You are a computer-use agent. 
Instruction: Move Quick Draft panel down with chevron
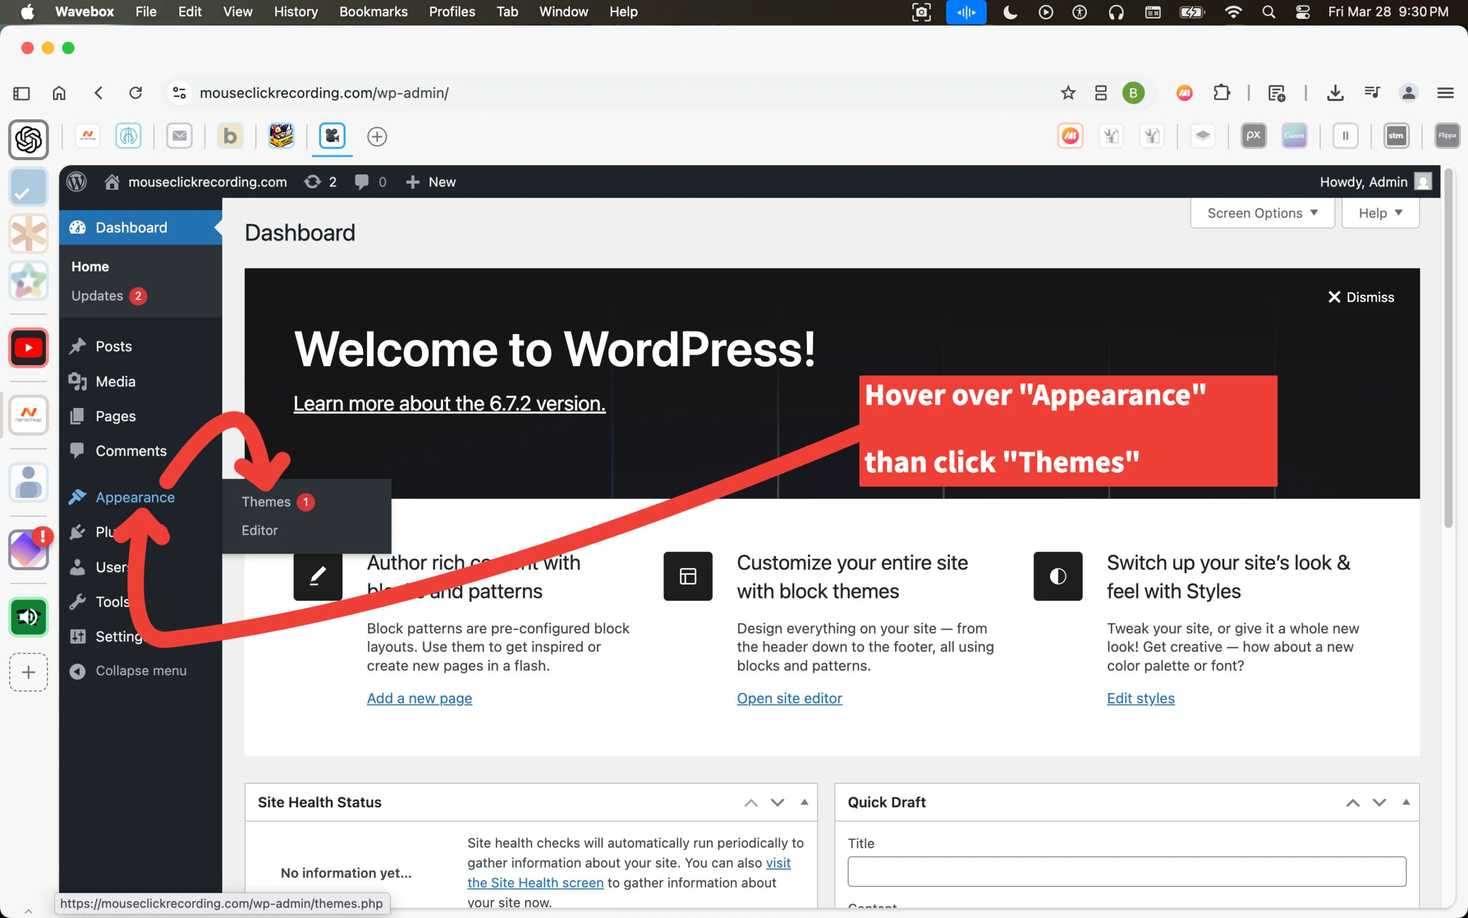1379,802
